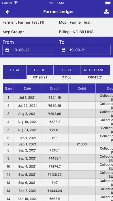Open the To date calendar icon

point(64,50)
